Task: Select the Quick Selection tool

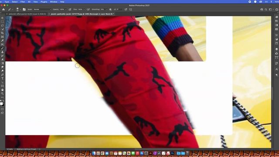Action: click(2, 29)
